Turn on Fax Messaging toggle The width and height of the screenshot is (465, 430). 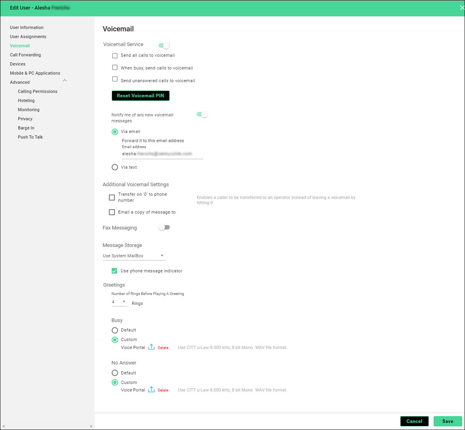(164, 228)
